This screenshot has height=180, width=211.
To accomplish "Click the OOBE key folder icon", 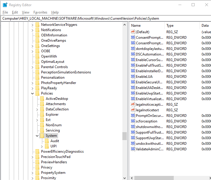I will [x=37, y=51].
